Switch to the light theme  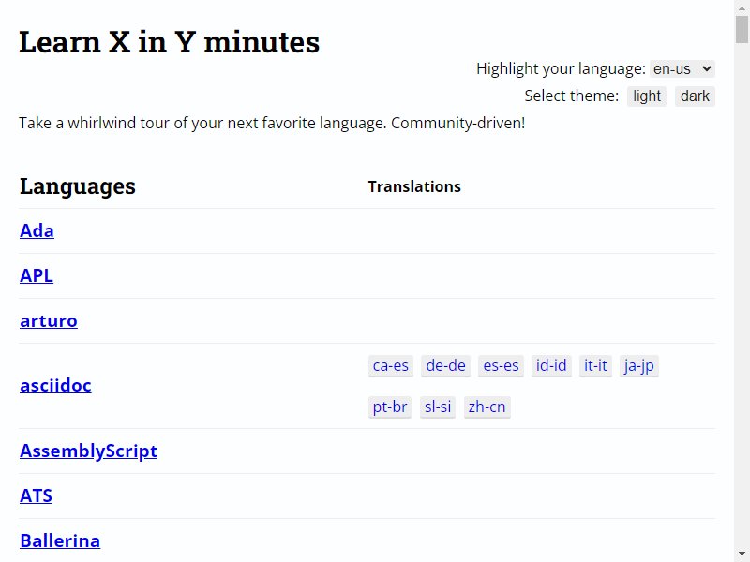(647, 96)
